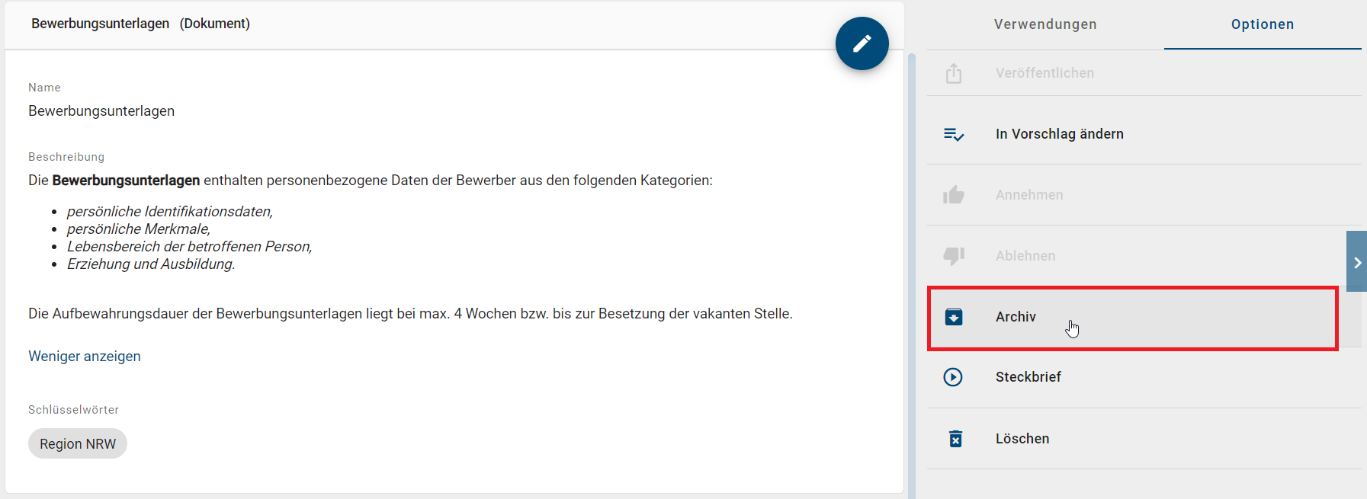This screenshot has width=1367, height=499.
Task: Click the Aufbewahrungsdauer sentence
Action: [410, 314]
